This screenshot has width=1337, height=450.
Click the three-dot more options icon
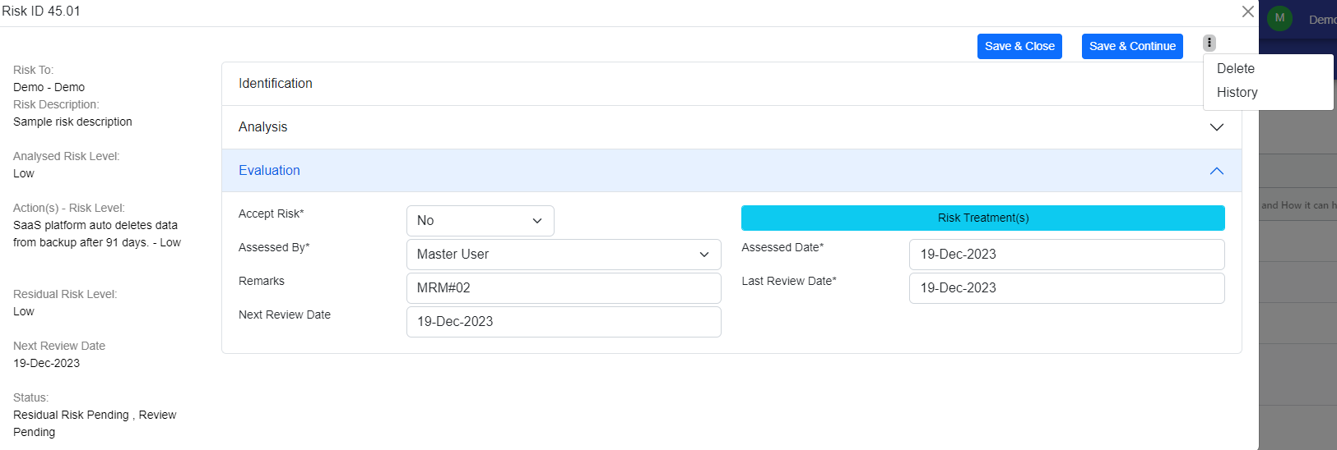tap(1209, 44)
